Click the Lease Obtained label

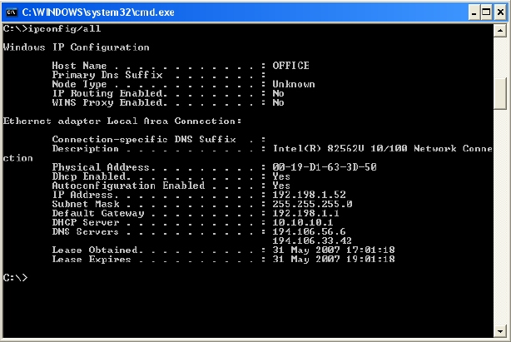click(95, 250)
